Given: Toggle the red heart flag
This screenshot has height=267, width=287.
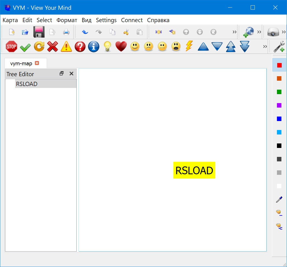Looking at the screenshot, I should click(x=121, y=47).
